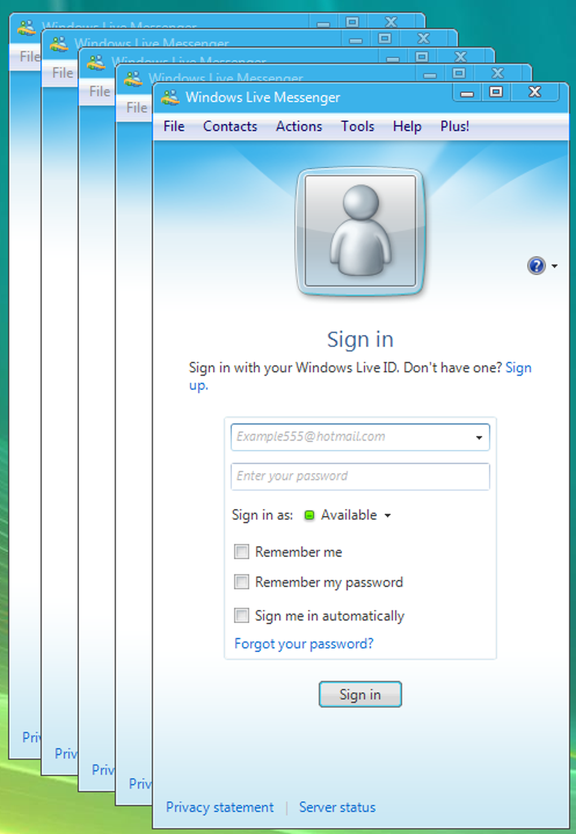Open the Tools menu
Viewport: 576px width, 834px height.
(x=357, y=126)
